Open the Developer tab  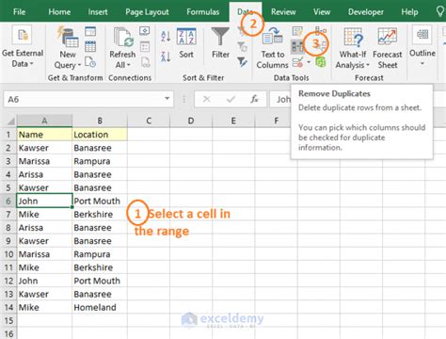(x=366, y=12)
